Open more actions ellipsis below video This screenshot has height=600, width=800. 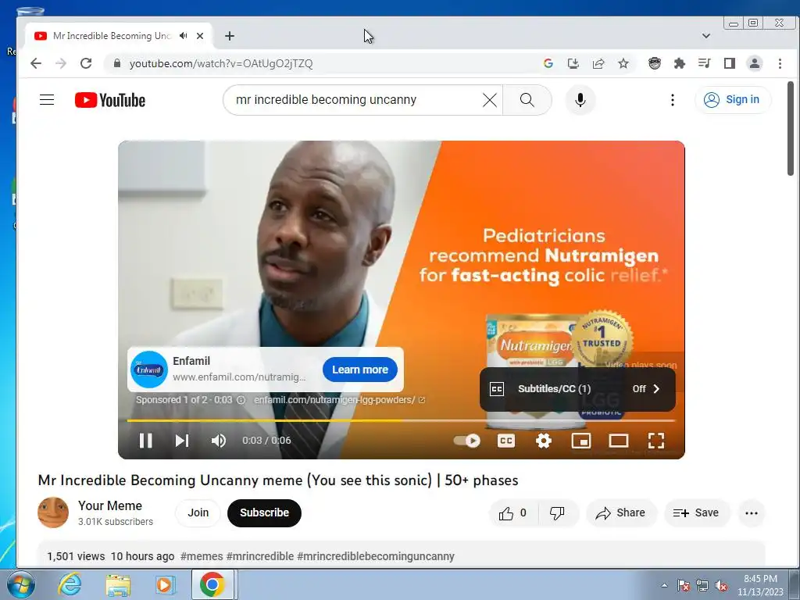pyautogui.click(x=751, y=513)
